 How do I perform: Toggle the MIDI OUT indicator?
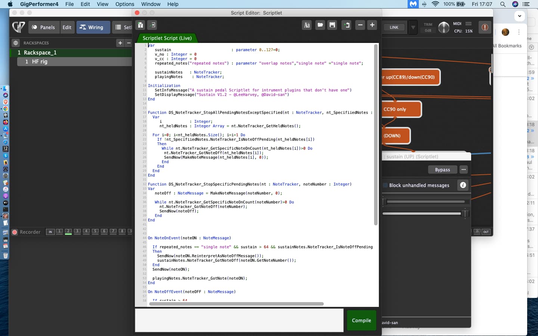tap(486, 231)
